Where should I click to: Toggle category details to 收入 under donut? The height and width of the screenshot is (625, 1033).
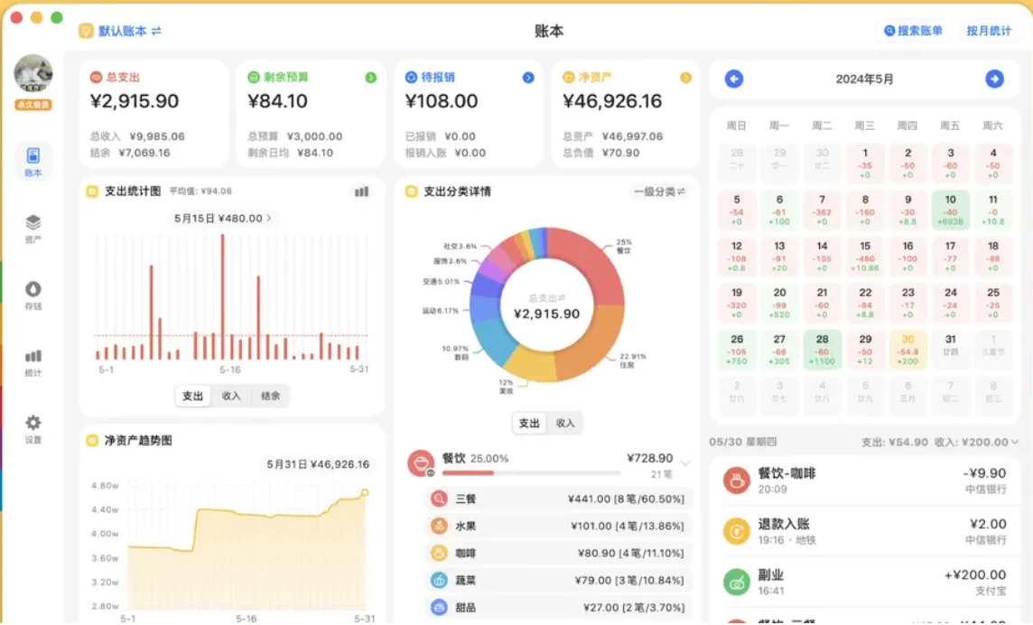click(565, 423)
